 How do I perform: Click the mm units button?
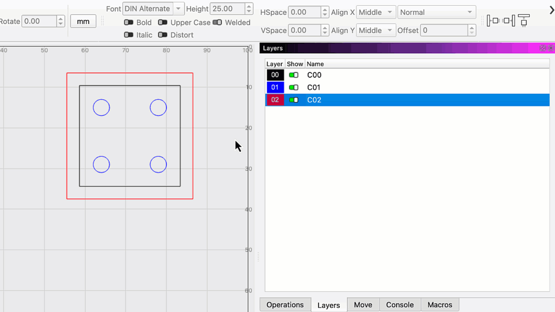tap(83, 21)
